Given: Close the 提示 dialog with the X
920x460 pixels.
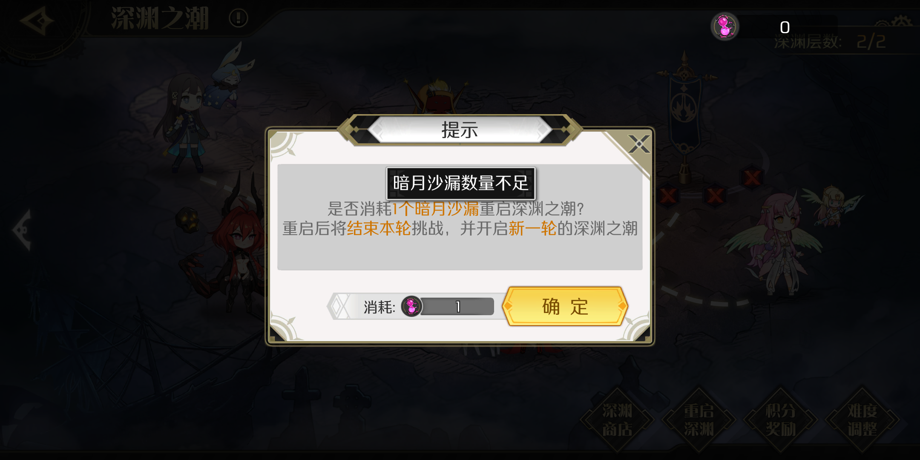Looking at the screenshot, I should [639, 144].
